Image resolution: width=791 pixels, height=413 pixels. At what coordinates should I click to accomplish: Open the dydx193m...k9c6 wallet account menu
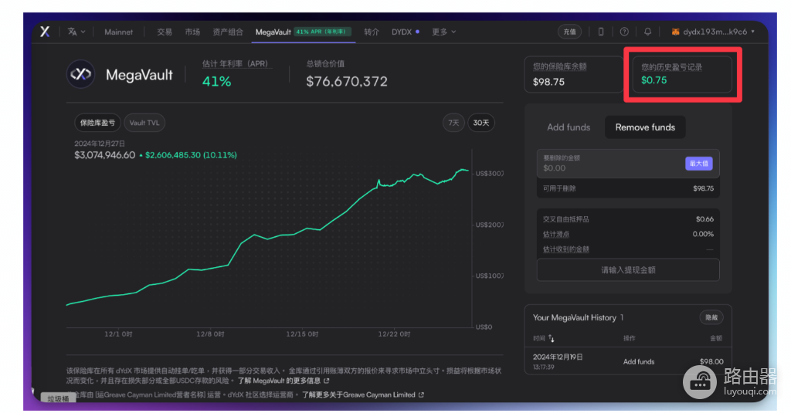click(x=713, y=32)
